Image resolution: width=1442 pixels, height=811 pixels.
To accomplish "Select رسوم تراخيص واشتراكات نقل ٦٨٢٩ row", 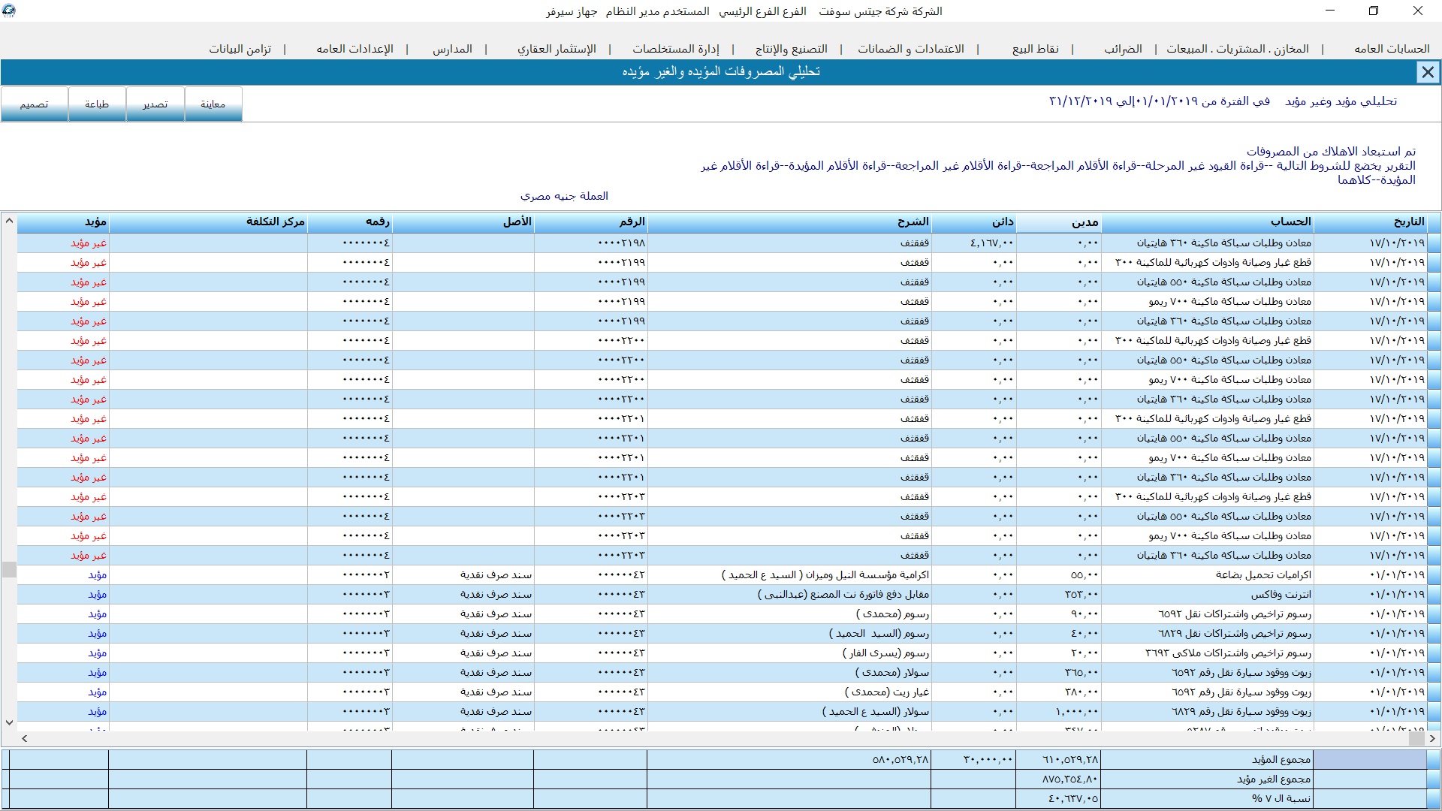I will tap(722, 633).
